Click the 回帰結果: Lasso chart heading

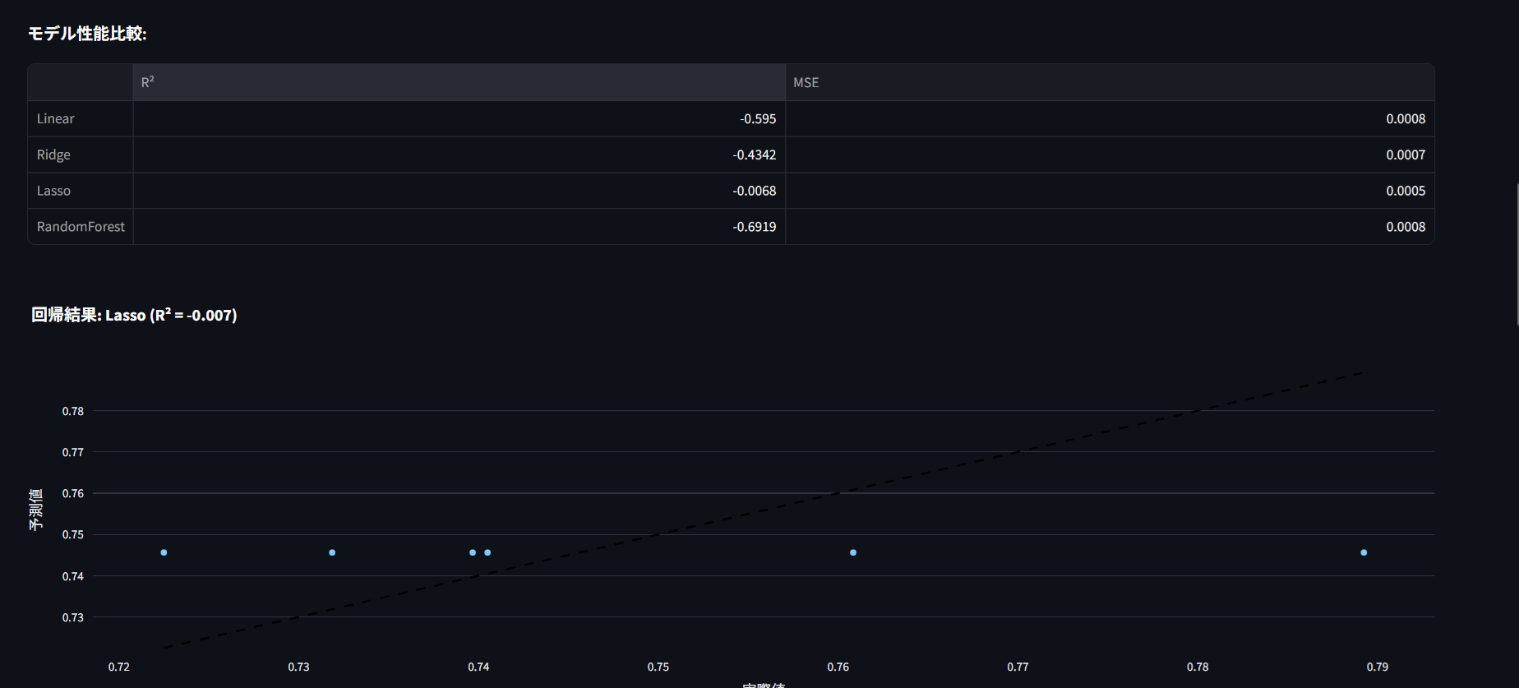point(134,315)
